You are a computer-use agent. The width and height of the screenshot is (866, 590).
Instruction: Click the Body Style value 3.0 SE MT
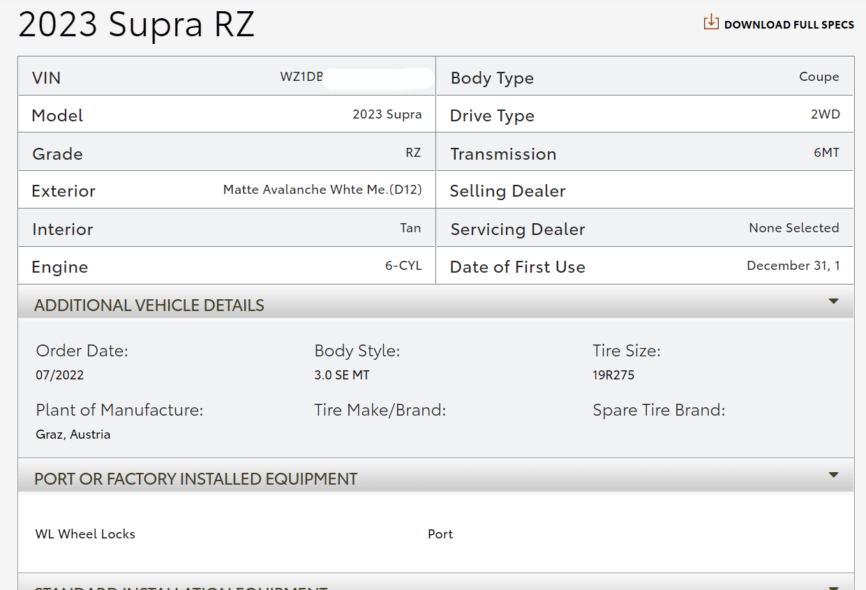tap(342, 375)
